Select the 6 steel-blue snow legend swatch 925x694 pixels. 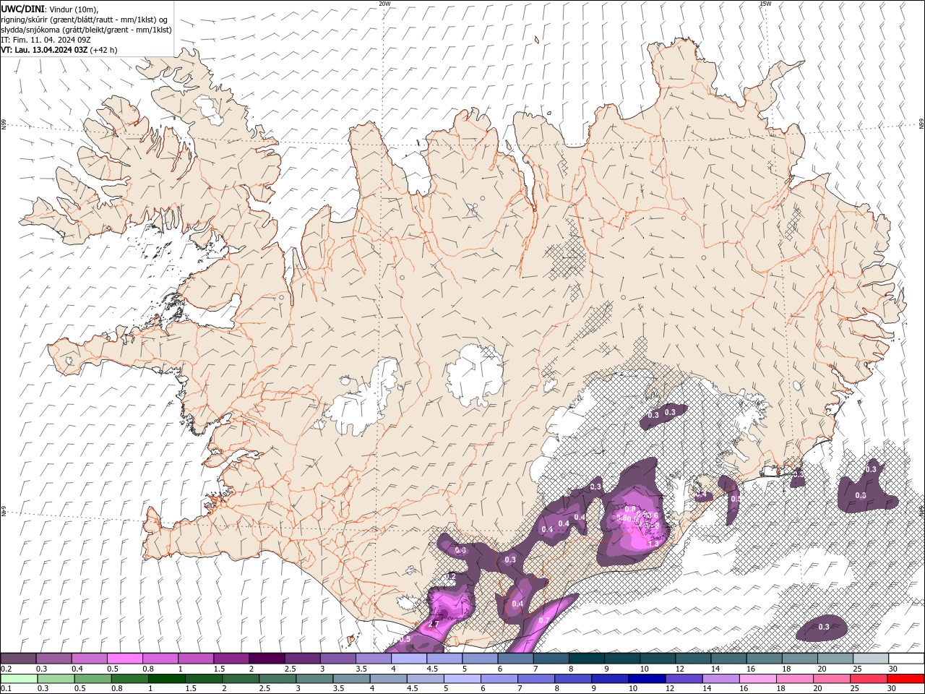(515, 659)
